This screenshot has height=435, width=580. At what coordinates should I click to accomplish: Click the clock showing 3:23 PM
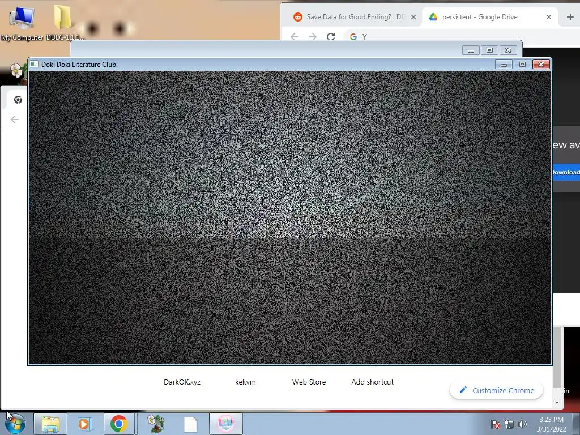pyautogui.click(x=551, y=424)
